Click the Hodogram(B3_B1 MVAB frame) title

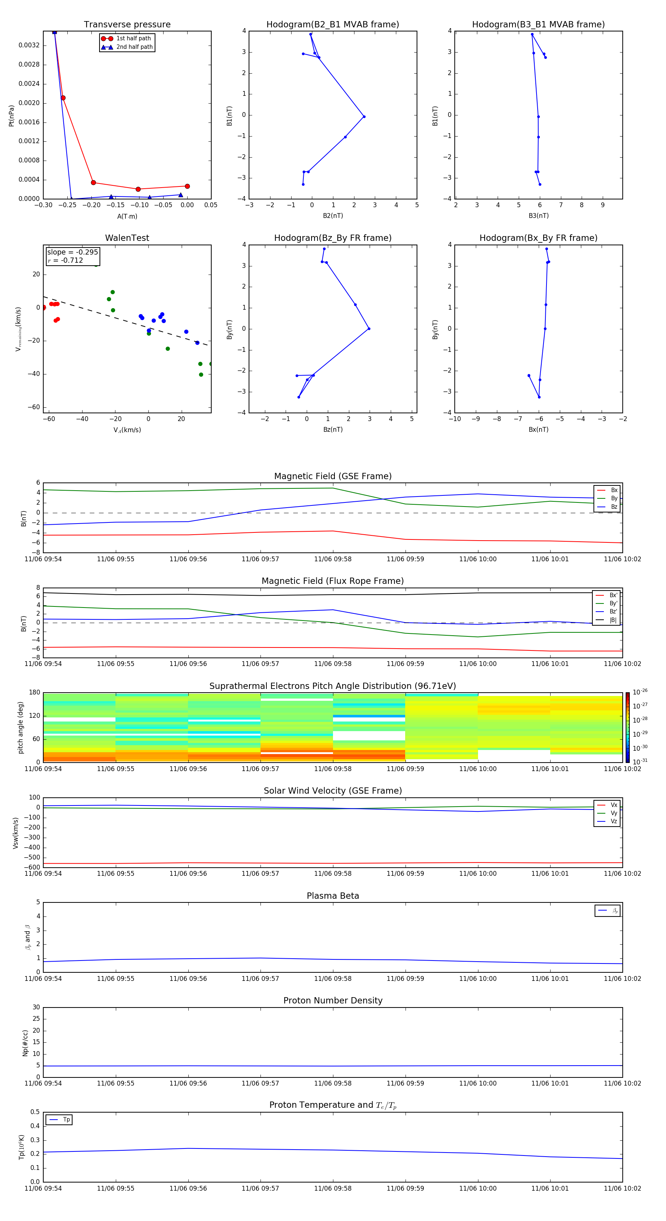538,25
